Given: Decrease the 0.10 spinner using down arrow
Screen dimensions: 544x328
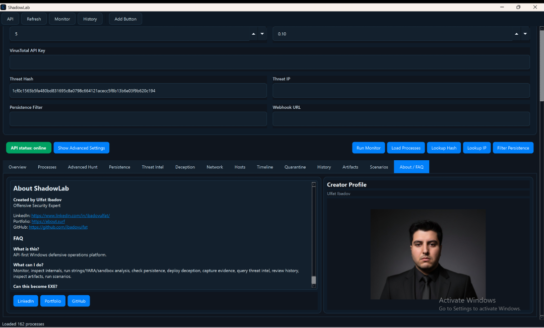Looking at the screenshot, I should (525, 34).
